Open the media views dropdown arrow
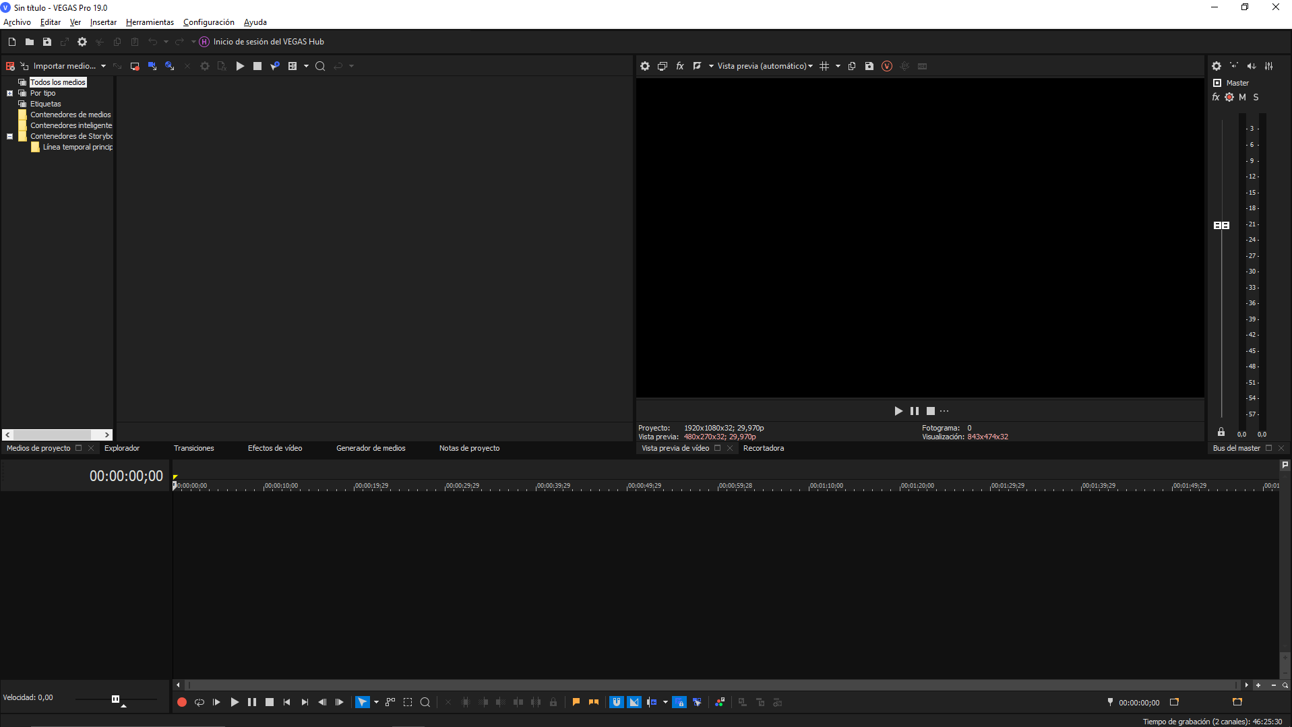 [306, 66]
